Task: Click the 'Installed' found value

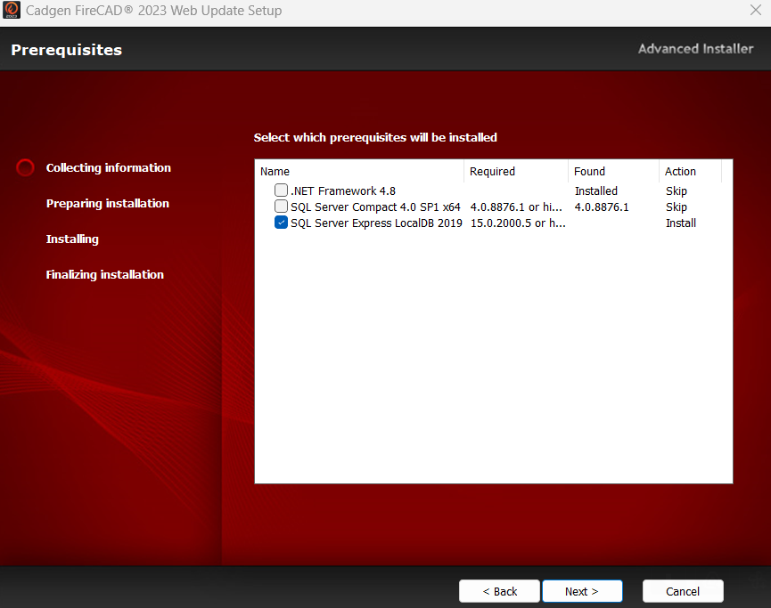Action: pos(596,191)
